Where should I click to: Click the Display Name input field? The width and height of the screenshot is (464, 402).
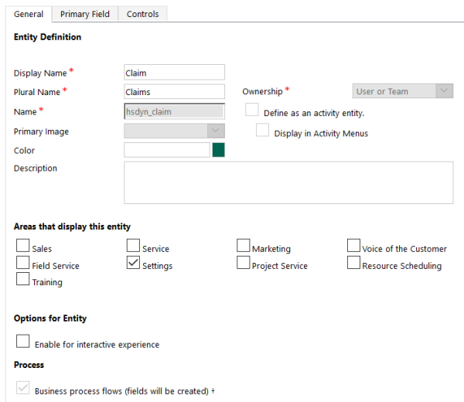[174, 73]
